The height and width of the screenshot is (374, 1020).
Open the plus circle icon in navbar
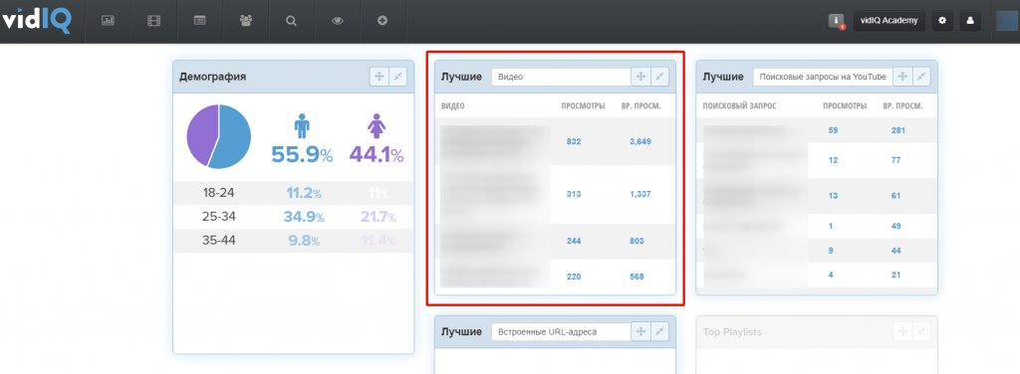point(382,21)
